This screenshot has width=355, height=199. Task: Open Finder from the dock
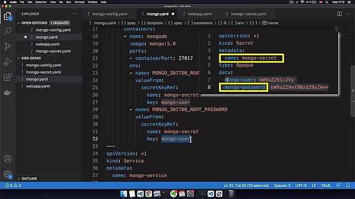coord(124,193)
